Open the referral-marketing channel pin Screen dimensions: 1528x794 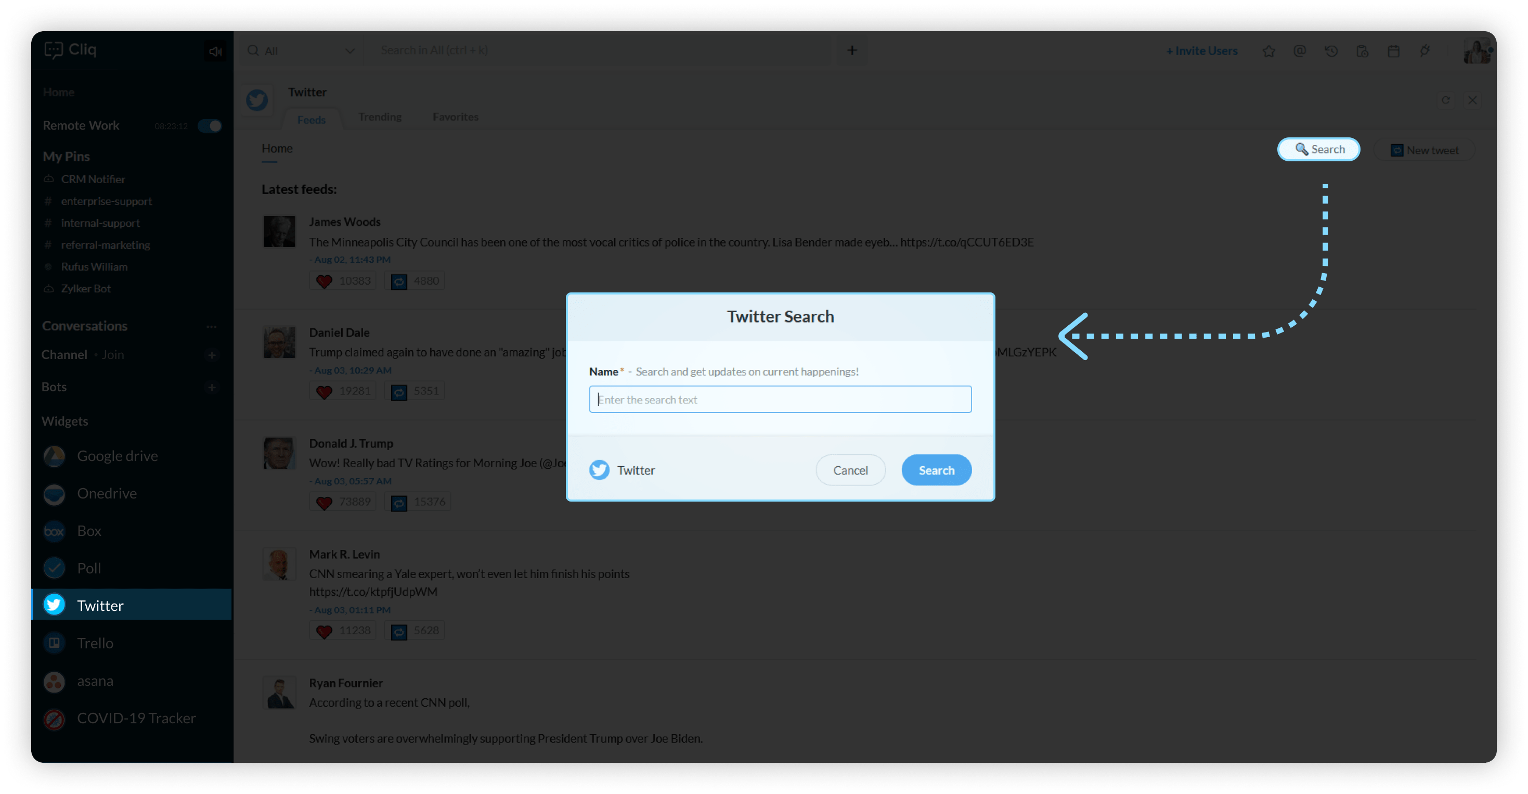[x=105, y=245]
